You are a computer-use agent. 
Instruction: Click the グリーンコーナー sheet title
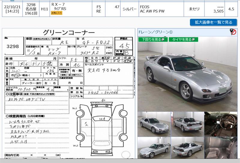pyautogui.click(x=69, y=32)
